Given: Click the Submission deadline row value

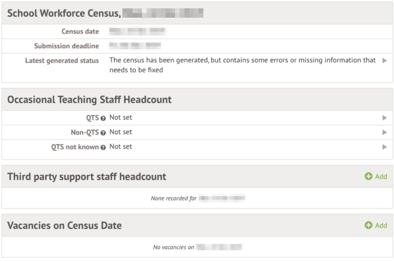Looking at the screenshot, I should point(135,46).
